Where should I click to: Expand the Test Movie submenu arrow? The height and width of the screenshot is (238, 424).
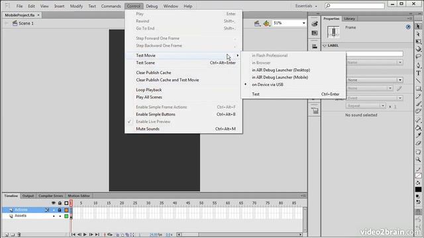237,56
